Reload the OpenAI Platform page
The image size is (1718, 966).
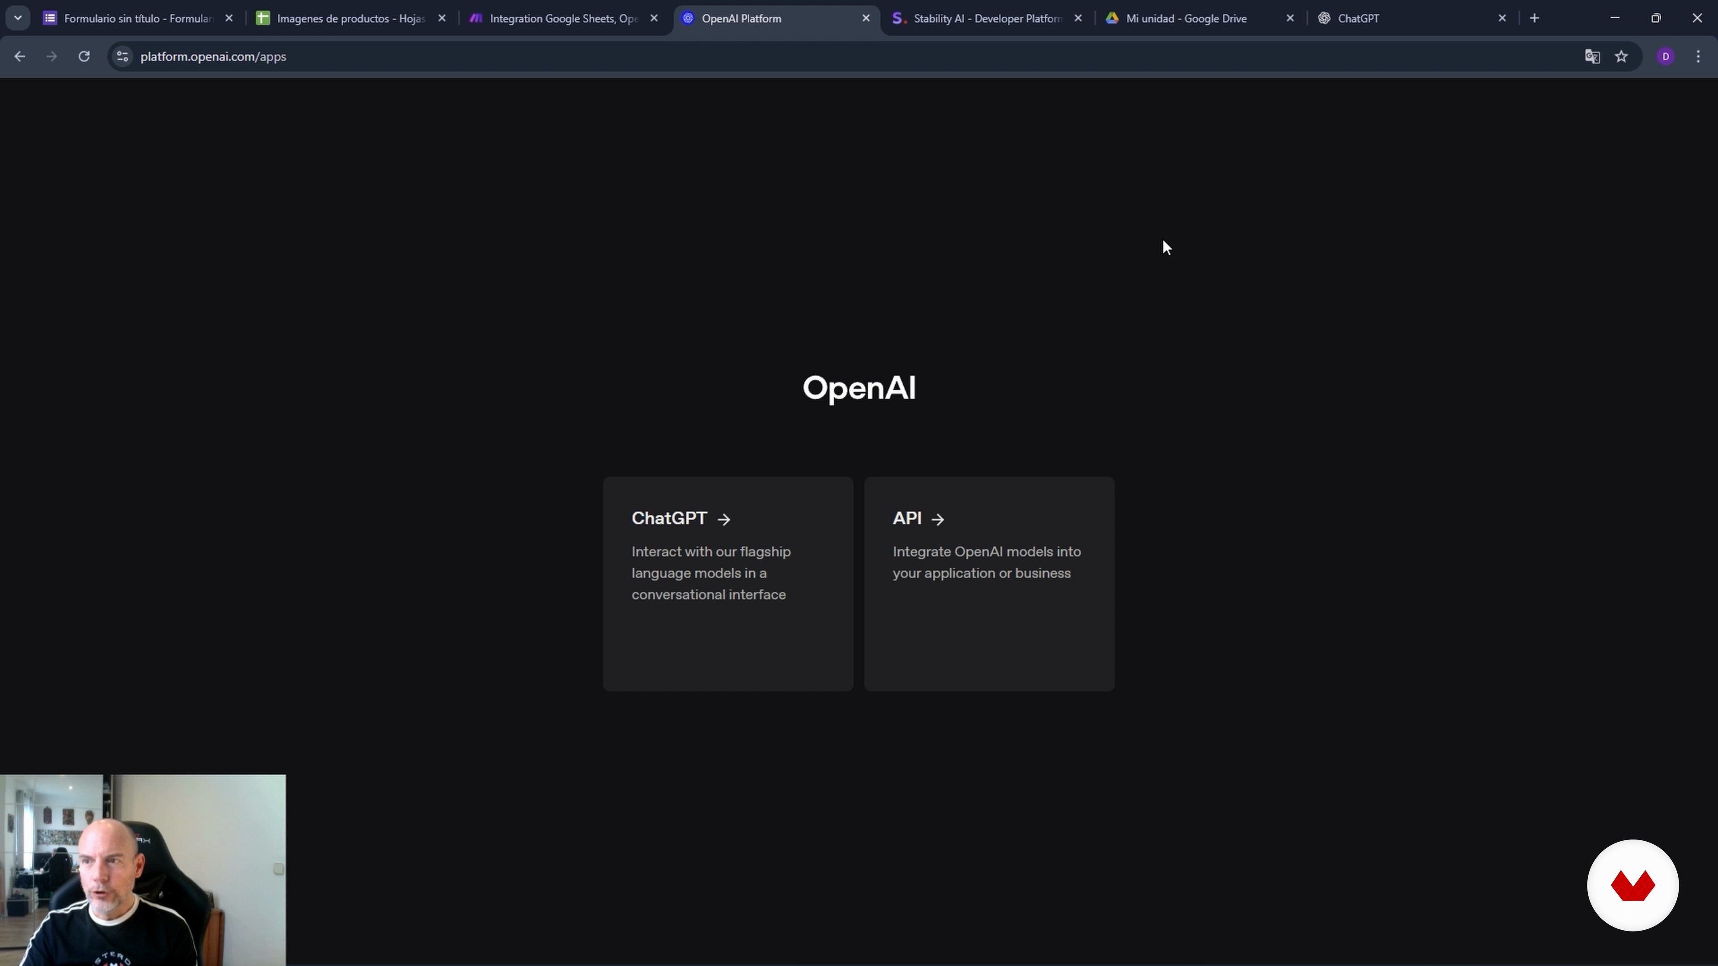(x=84, y=57)
